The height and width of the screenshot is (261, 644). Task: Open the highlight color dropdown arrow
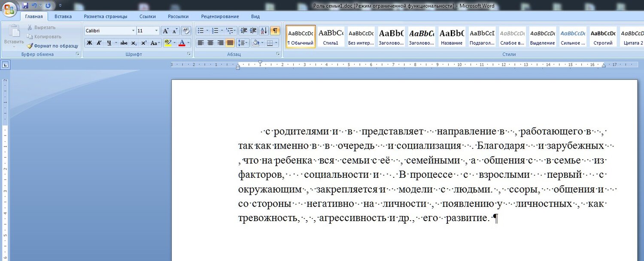coord(174,43)
